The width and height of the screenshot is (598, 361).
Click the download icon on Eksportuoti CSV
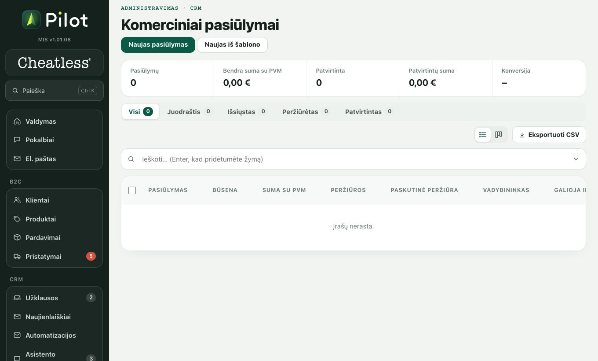(522, 135)
